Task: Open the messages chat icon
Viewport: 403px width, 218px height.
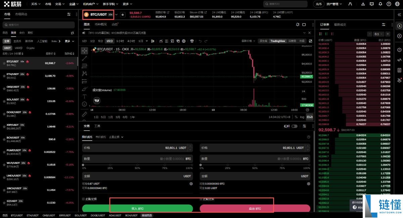Action: pos(372,4)
